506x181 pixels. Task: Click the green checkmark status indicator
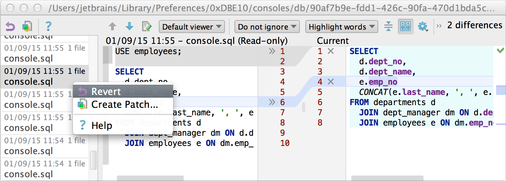[x=500, y=51]
